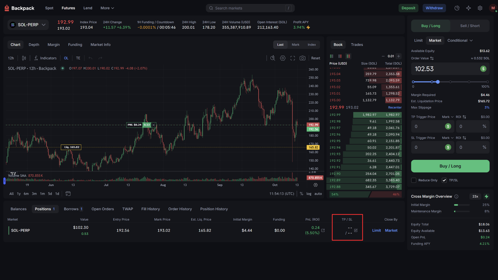This screenshot has height=280, width=498.
Task: Open chart date range calendar icon
Action: (68, 194)
